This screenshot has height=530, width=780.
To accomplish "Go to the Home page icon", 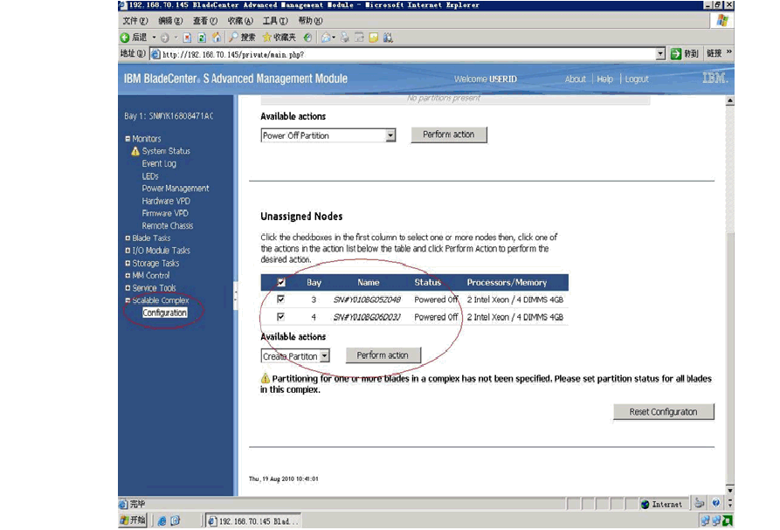I will (217, 38).
